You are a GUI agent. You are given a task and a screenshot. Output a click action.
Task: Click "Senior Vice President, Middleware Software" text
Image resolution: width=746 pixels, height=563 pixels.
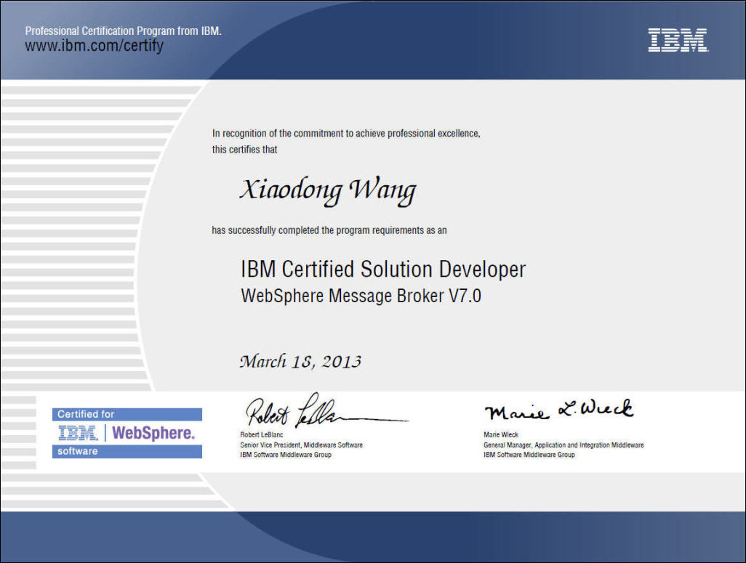click(301, 445)
